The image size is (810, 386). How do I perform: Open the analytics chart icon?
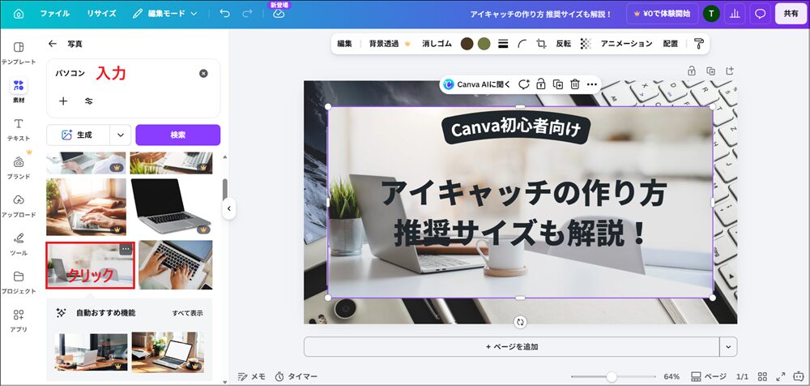click(x=734, y=14)
